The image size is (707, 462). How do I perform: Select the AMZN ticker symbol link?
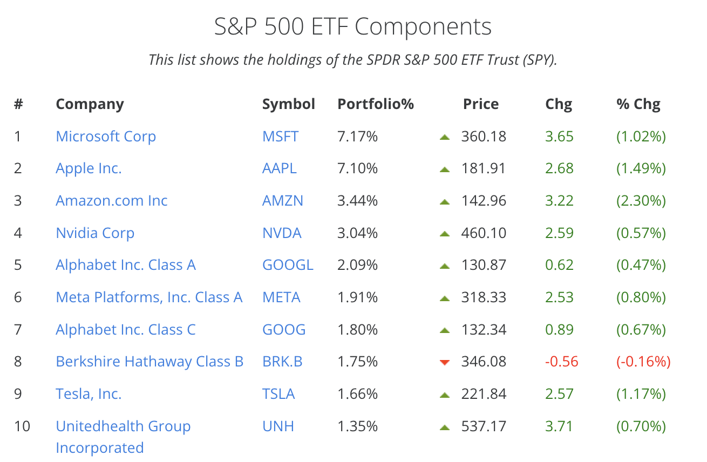pos(283,201)
